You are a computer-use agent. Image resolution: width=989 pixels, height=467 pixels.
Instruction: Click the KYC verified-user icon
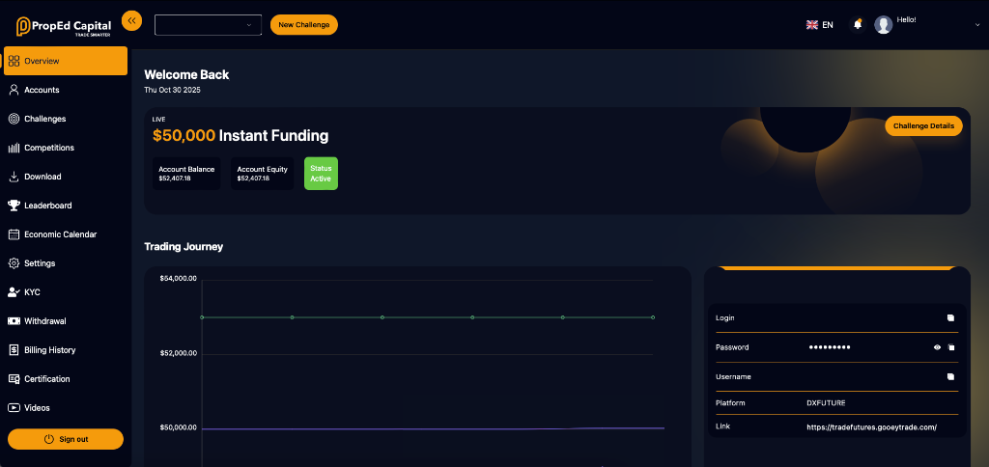[14, 292]
